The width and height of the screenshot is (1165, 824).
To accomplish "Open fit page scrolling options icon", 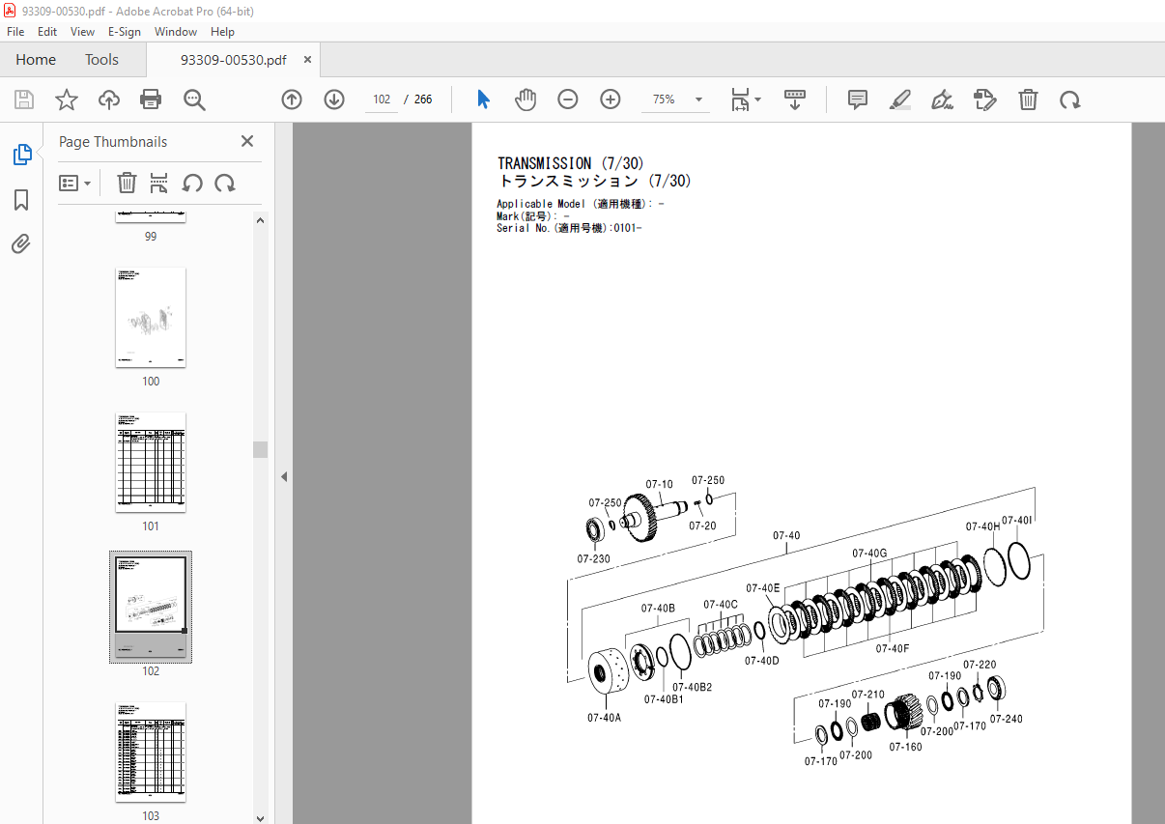I will pos(741,99).
